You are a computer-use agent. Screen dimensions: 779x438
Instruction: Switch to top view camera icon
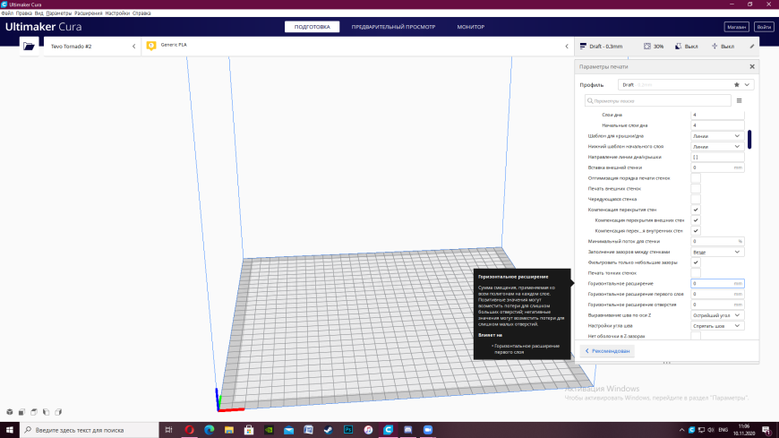pos(34,412)
